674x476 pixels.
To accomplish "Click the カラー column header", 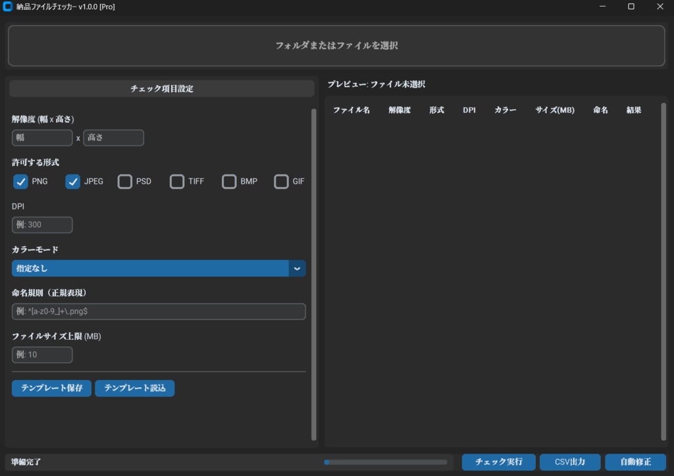I will point(505,110).
